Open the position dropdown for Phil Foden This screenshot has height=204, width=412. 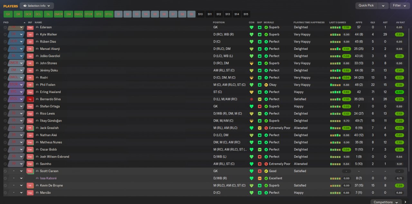(x=22, y=85)
